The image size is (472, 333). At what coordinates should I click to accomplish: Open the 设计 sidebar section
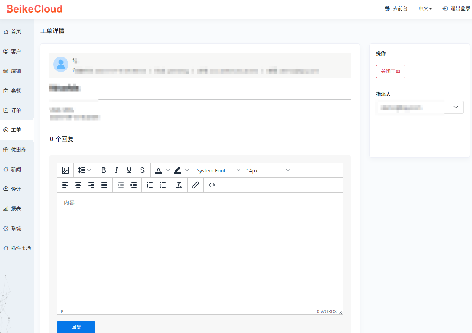click(x=17, y=189)
